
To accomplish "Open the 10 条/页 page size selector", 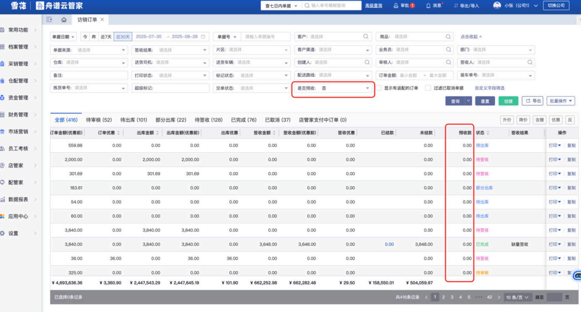I will [517, 297].
